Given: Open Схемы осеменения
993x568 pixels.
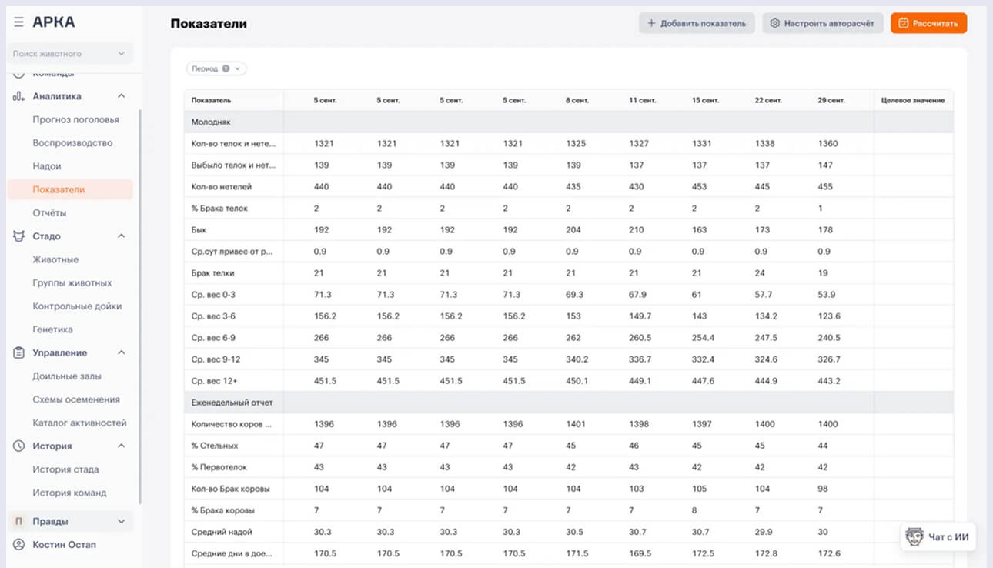Looking at the screenshot, I should click(x=76, y=399).
